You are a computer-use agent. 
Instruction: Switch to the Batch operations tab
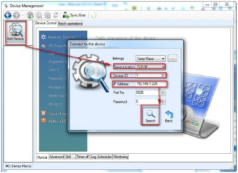pyautogui.click(x=70, y=24)
